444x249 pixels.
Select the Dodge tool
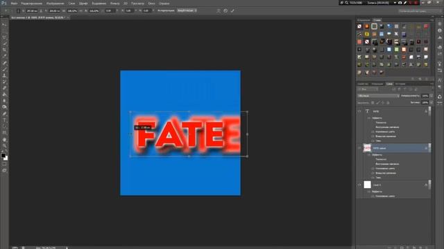(x=4, y=107)
